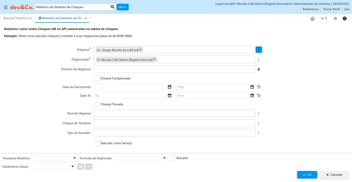Expand the Visualizar Relatório dropdown
The height and width of the screenshot is (182, 352).
(74, 158)
